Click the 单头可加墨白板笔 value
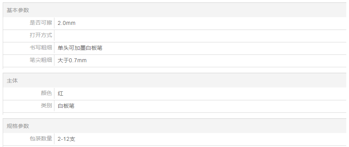Viewport: 349px width, 147px height. [x=80, y=48]
